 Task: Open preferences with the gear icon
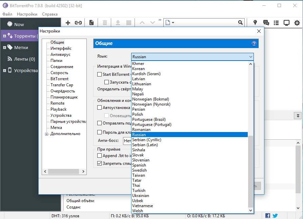tap(297, 23)
